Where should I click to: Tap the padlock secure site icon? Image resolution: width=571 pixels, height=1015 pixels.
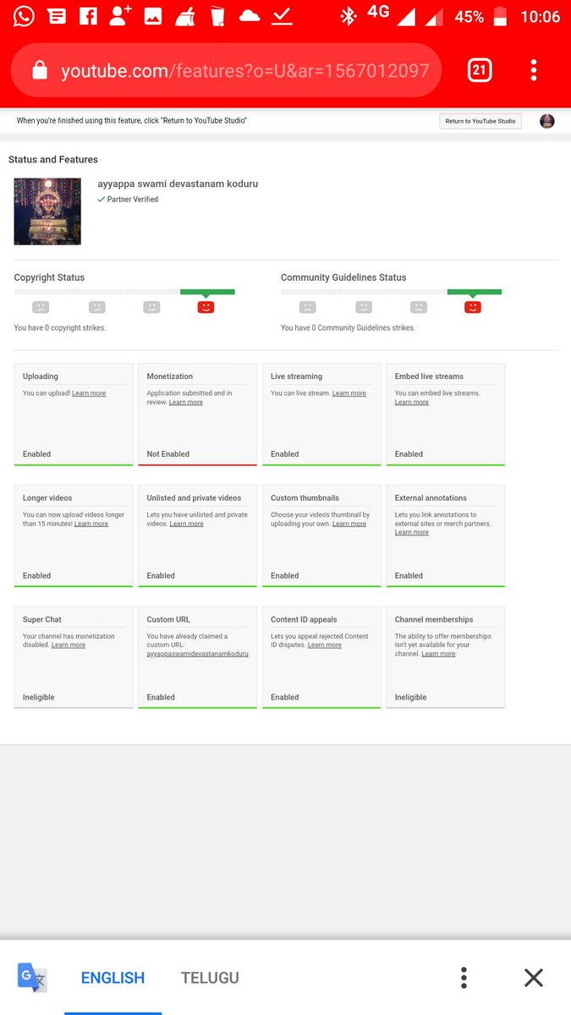(40, 71)
